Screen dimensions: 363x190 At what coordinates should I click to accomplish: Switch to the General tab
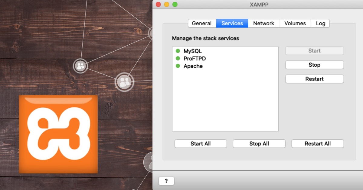click(x=202, y=23)
